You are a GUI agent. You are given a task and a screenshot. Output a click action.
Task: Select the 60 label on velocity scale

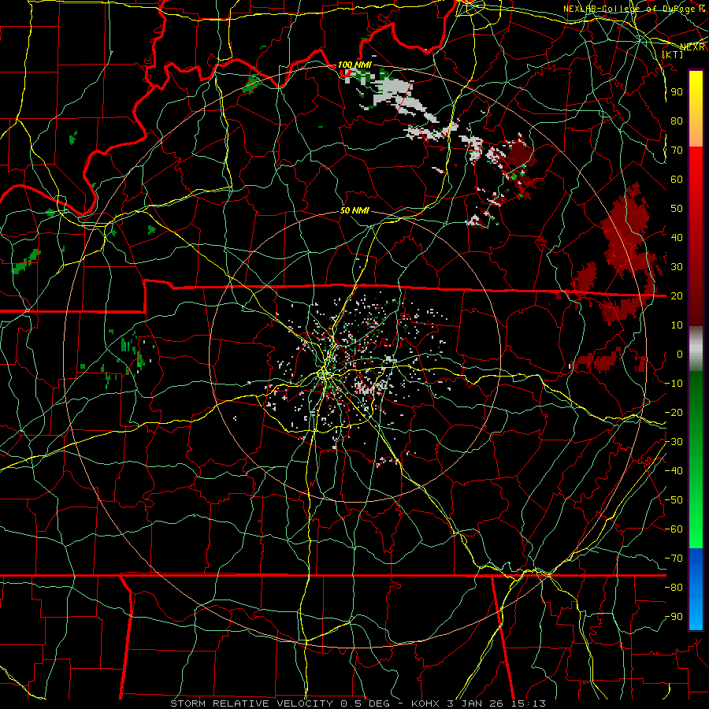[677, 179]
